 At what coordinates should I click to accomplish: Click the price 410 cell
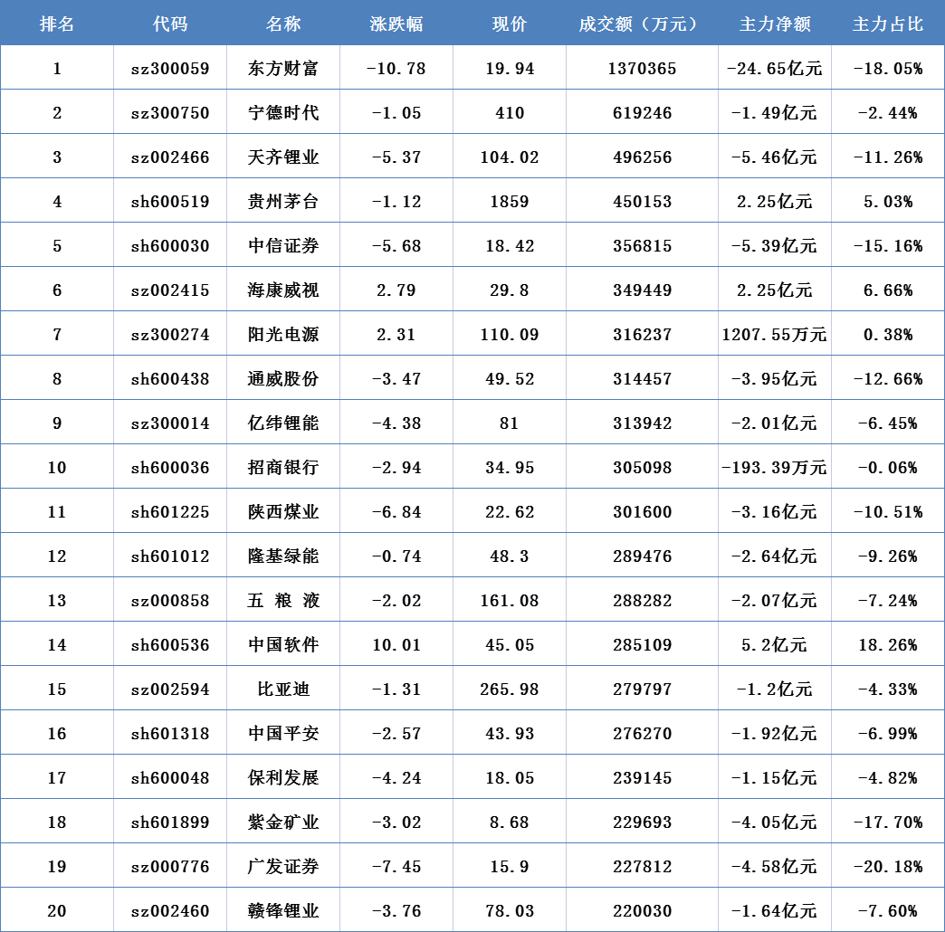coord(510,113)
